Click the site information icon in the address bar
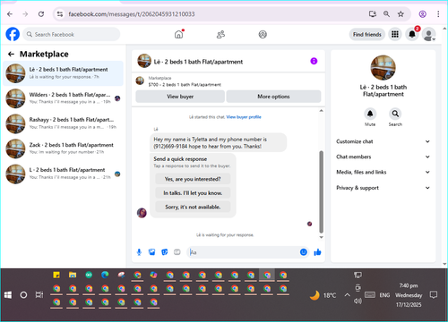This screenshot has height=322, width=448. [60, 14]
